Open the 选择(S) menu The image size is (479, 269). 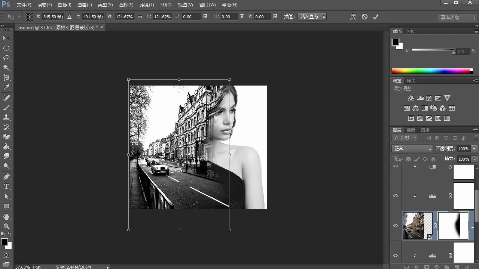point(126,5)
